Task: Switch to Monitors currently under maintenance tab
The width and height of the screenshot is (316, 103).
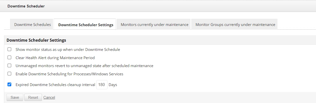Action: pos(154,25)
